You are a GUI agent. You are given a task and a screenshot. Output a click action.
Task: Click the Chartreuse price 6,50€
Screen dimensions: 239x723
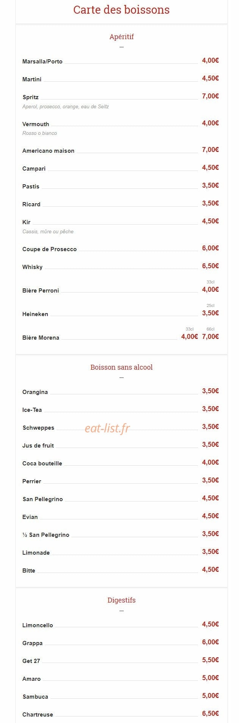pyautogui.click(x=210, y=714)
